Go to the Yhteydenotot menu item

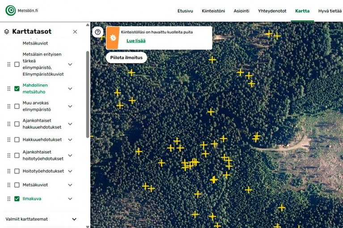point(272,11)
